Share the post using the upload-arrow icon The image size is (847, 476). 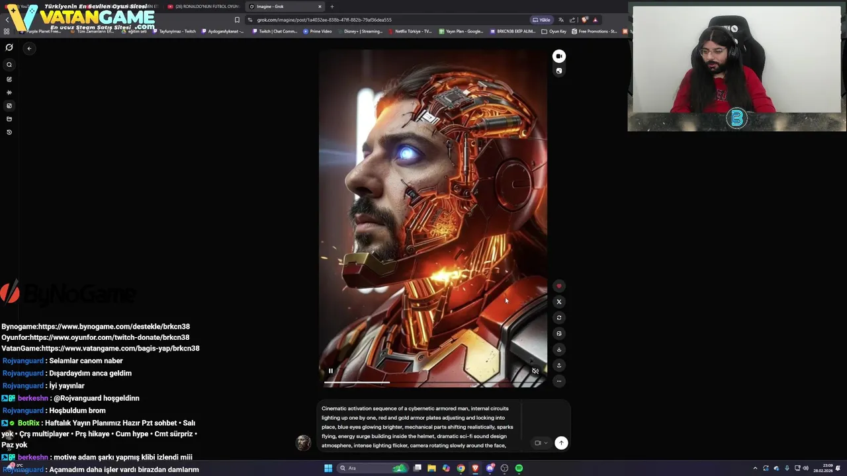tap(559, 366)
